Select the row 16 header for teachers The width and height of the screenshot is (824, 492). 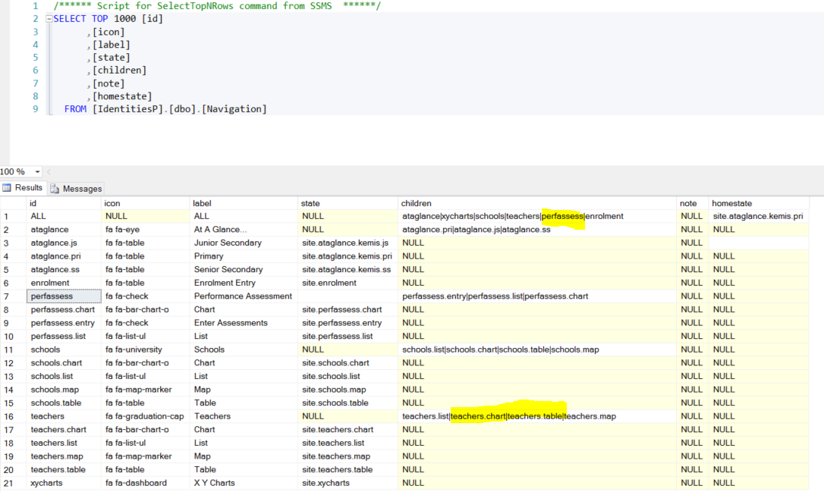[8, 416]
